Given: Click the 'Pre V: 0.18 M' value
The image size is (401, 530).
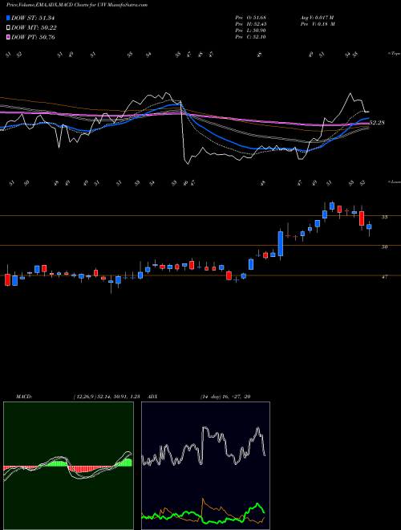Looking at the screenshot, I should pos(318,24).
